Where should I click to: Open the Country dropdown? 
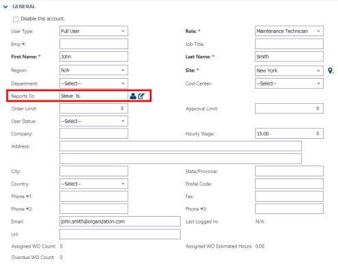(94, 184)
